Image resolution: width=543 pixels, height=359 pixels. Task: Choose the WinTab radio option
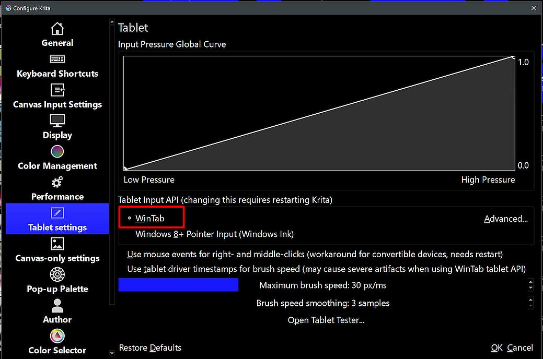pyautogui.click(x=146, y=218)
